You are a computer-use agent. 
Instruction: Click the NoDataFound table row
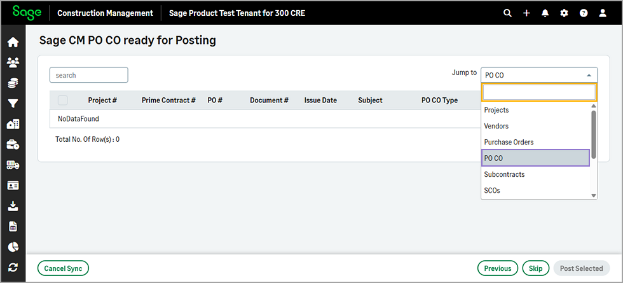pyautogui.click(x=265, y=118)
